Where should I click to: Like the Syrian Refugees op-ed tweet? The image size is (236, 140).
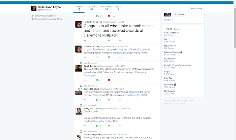(109, 57)
